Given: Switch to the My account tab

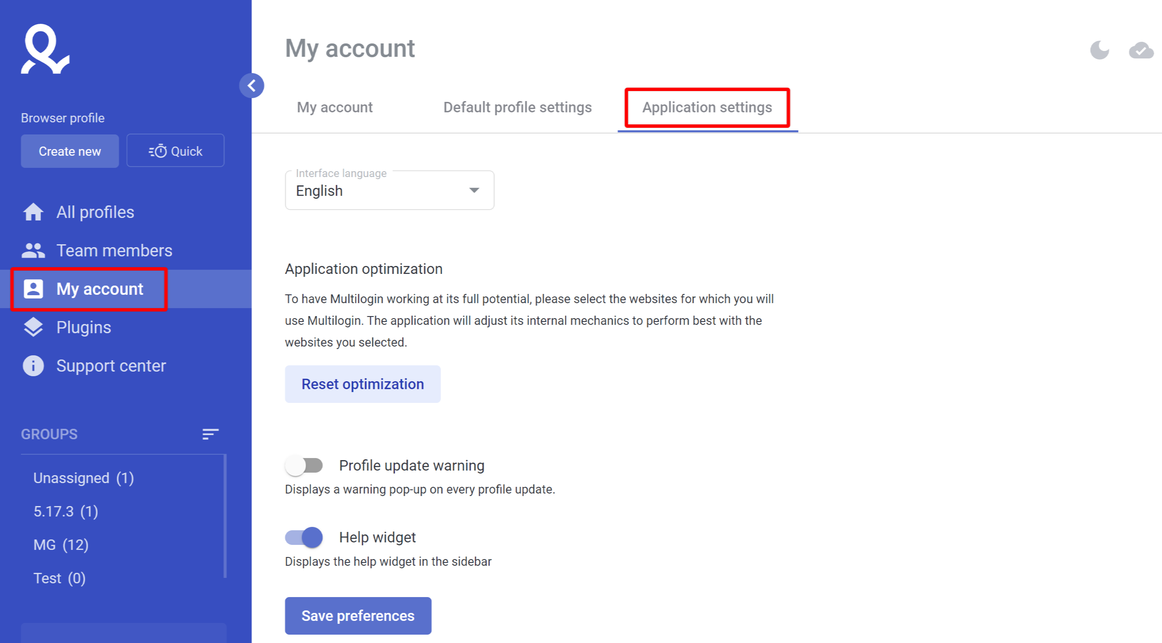Looking at the screenshot, I should (334, 107).
